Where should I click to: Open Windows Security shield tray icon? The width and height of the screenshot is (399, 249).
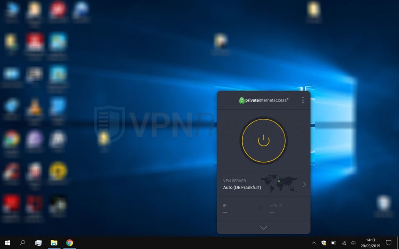coord(324,243)
